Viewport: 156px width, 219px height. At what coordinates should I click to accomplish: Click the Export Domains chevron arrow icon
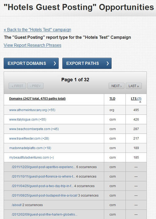tap(55, 64)
